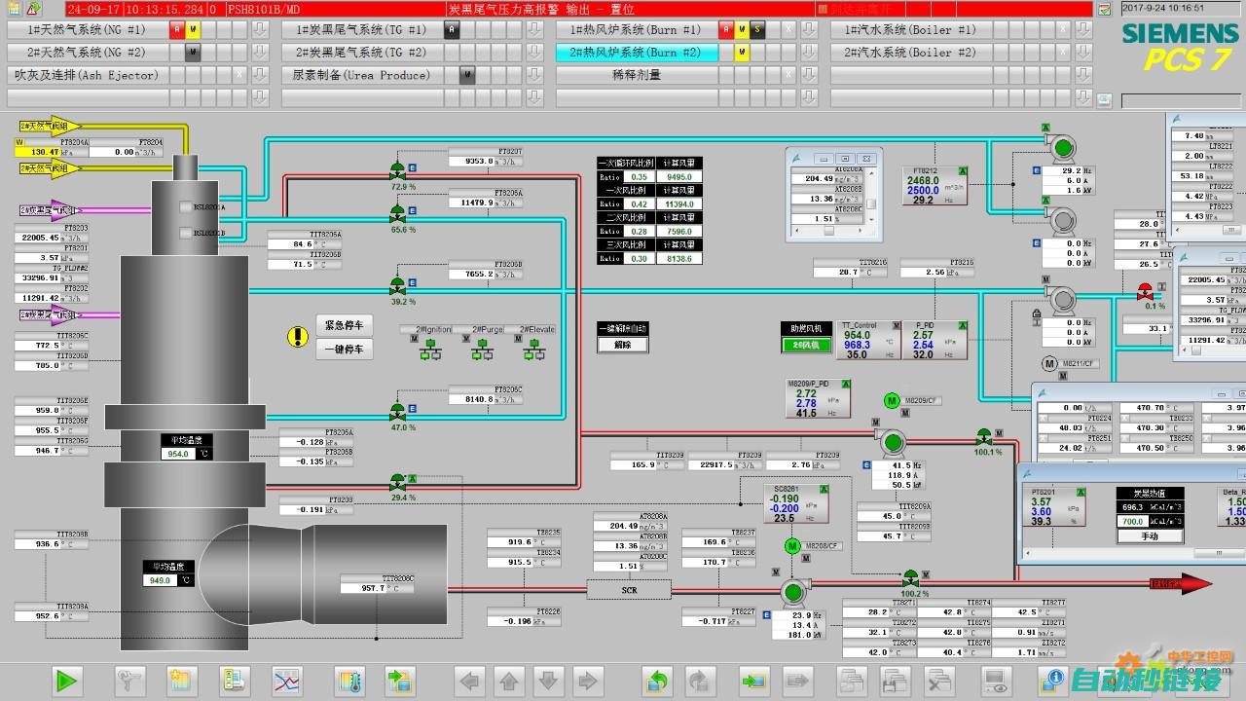Click the monitor icon in bottom toolbar

(995, 680)
